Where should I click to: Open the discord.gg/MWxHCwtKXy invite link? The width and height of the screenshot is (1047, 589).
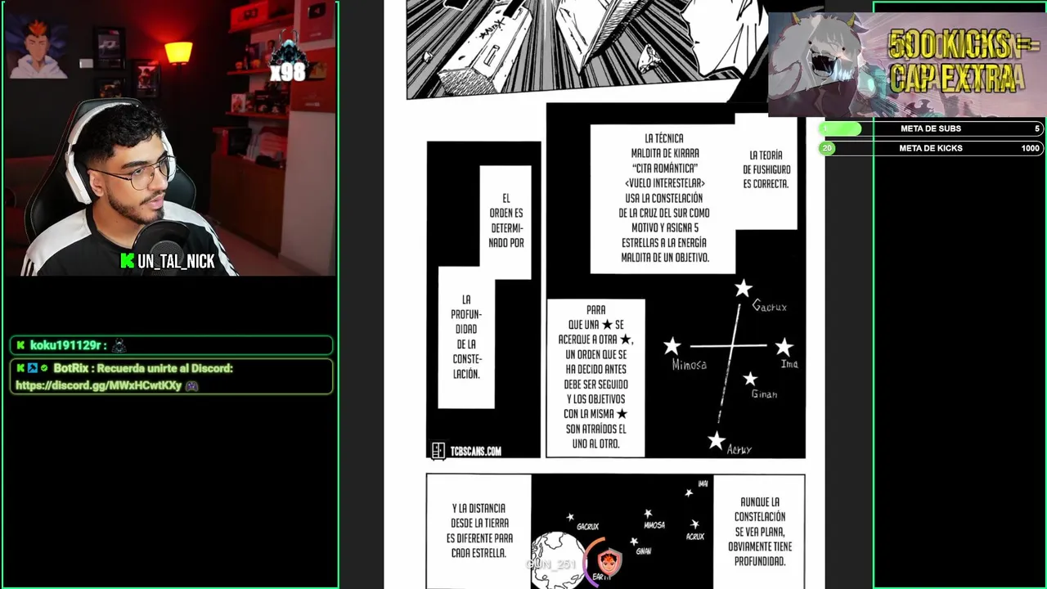pos(98,385)
